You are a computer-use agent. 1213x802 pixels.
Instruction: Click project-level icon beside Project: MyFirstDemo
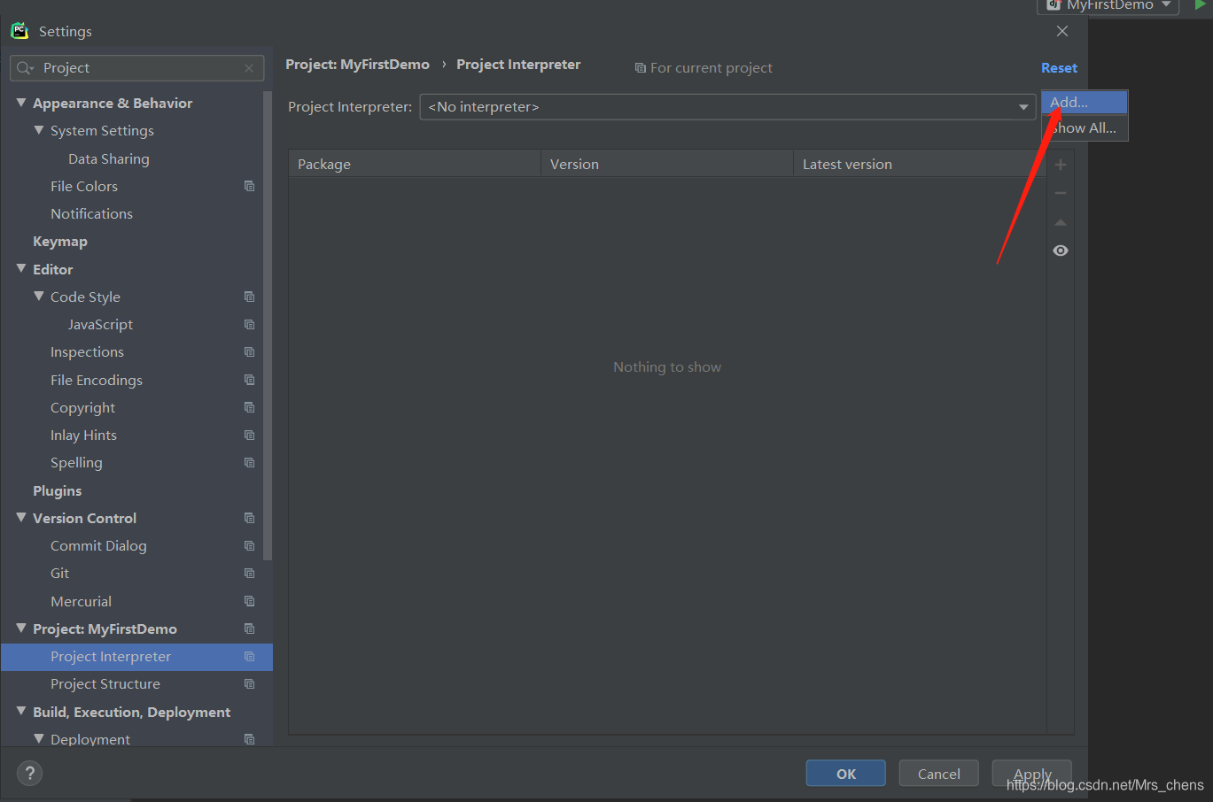[249, 628]
